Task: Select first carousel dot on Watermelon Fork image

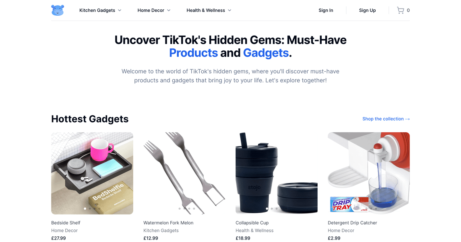Action: coord(180,209)
